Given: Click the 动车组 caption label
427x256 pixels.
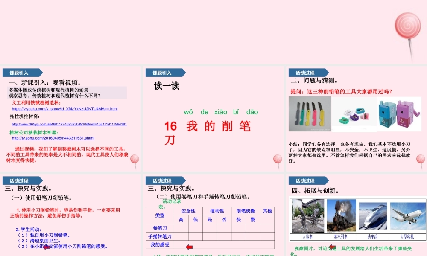Looking at the screenshot, I should pyautogui.click(x=372, y=237).
